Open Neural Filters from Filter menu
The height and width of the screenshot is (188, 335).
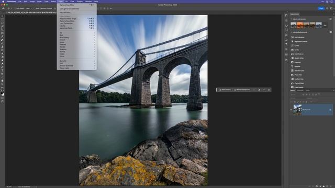pos(77,13)
